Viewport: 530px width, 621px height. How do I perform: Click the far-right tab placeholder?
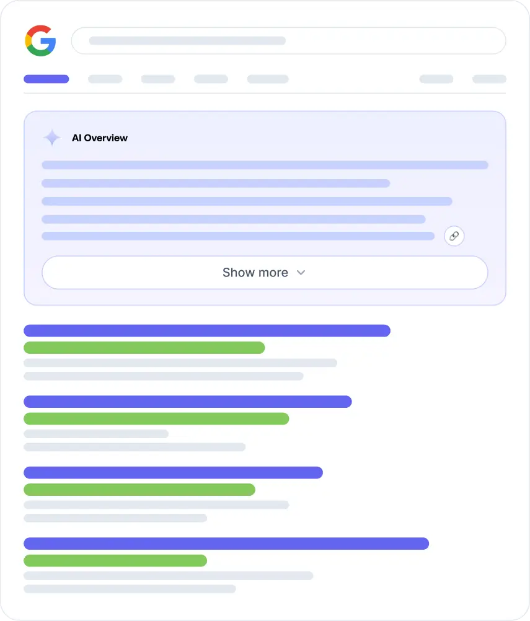(489, 79)
